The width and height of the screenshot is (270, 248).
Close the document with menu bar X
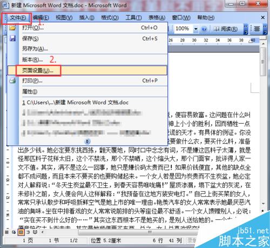click(x=263, y=17)
